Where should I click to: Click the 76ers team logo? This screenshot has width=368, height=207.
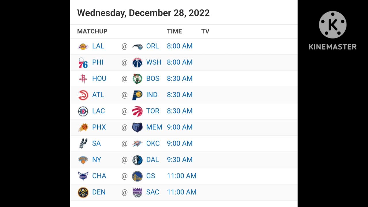click(83, 63)
